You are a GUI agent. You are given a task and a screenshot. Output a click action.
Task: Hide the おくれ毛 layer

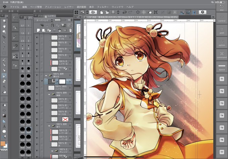tap(37, 113)
